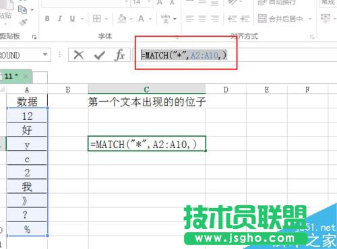Open Copy dropdown arrow

tap(32, 9)
